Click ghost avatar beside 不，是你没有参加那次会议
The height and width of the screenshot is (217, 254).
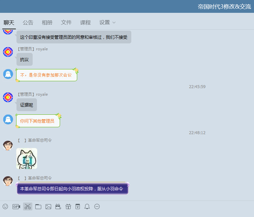tap(8, 74)
